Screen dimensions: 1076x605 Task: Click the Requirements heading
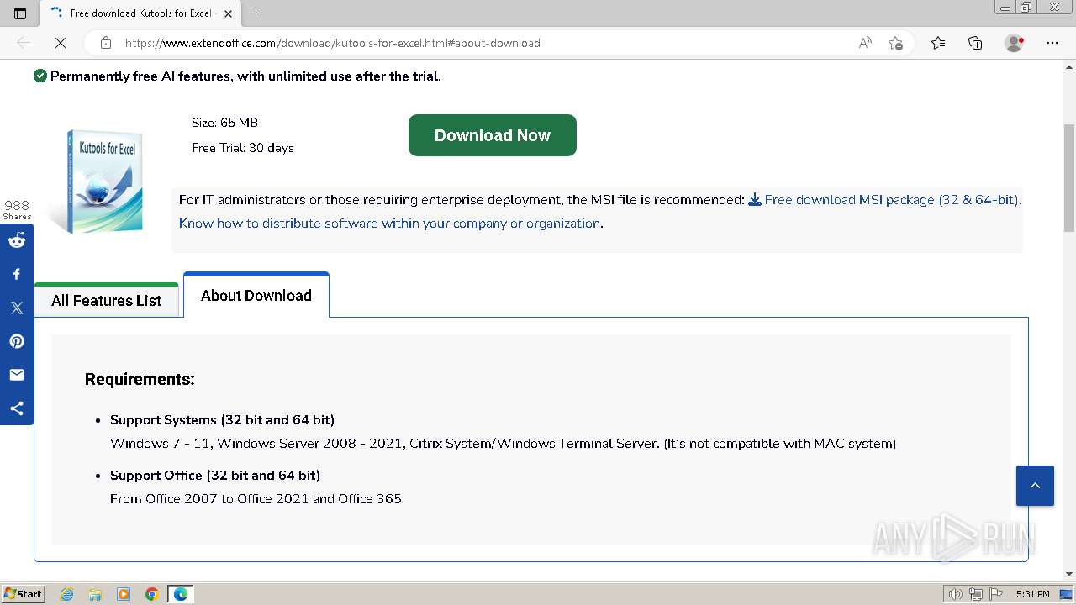[x=140, y=379]
